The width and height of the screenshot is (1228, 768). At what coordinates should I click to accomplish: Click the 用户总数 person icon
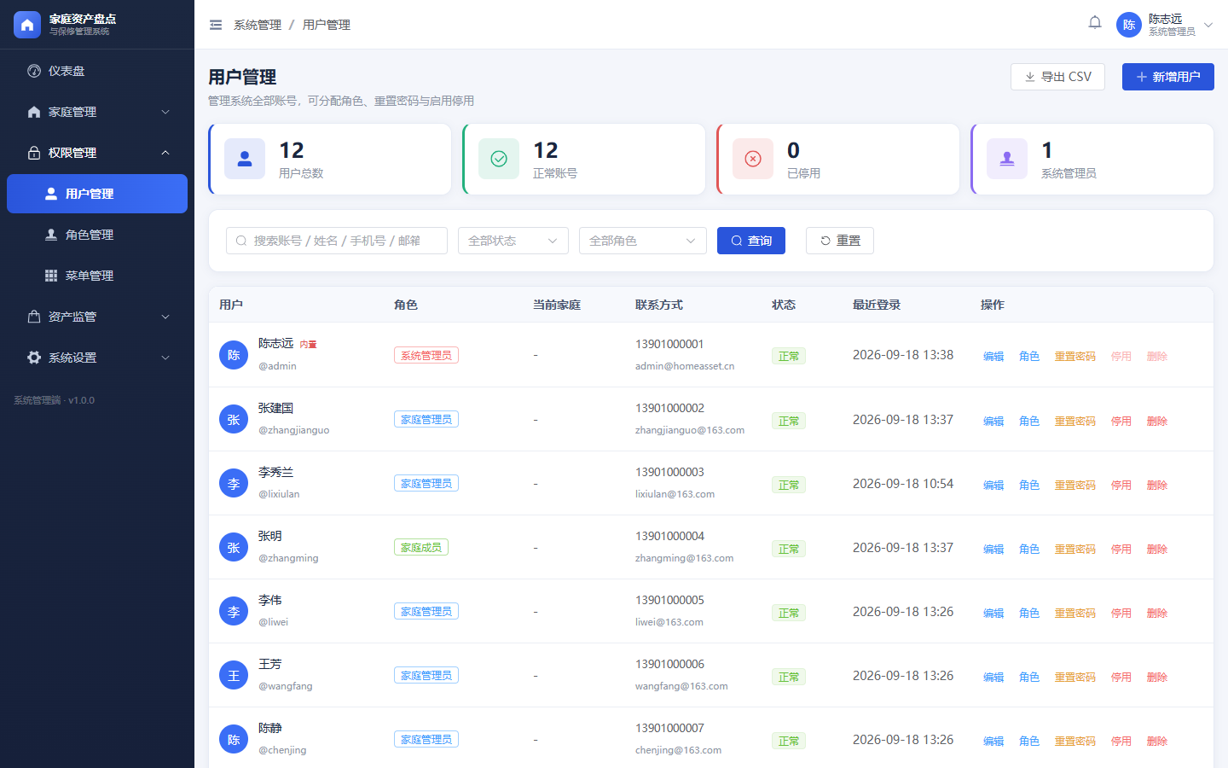click(x=245, y=159)
